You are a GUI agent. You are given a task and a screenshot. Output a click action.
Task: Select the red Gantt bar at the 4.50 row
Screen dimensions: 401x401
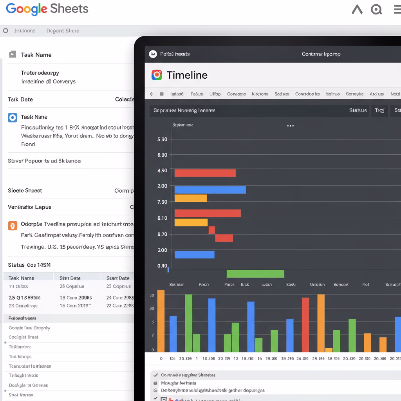205,173
